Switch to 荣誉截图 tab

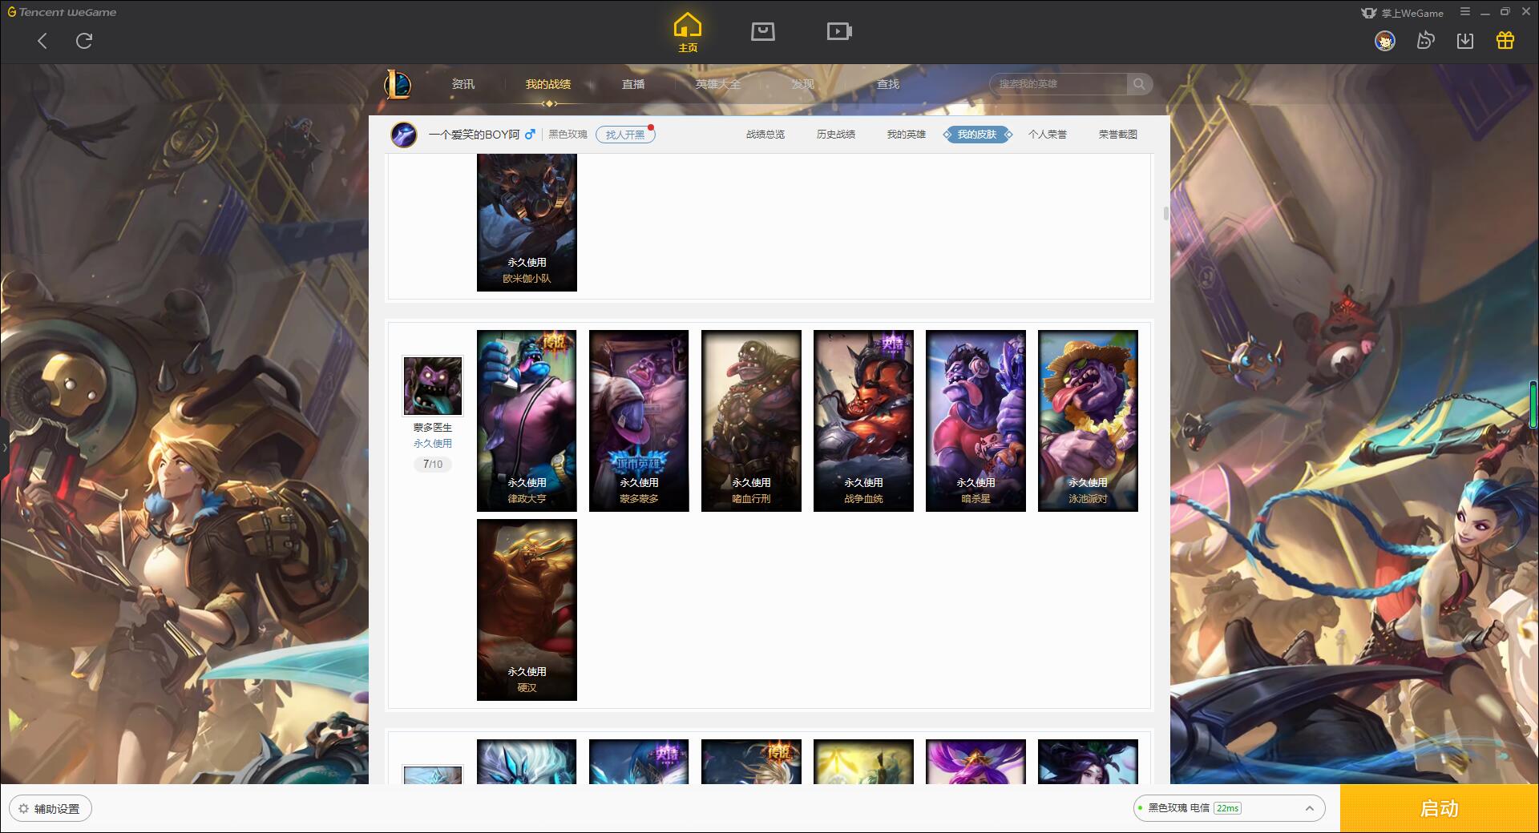click(1118, 135)
